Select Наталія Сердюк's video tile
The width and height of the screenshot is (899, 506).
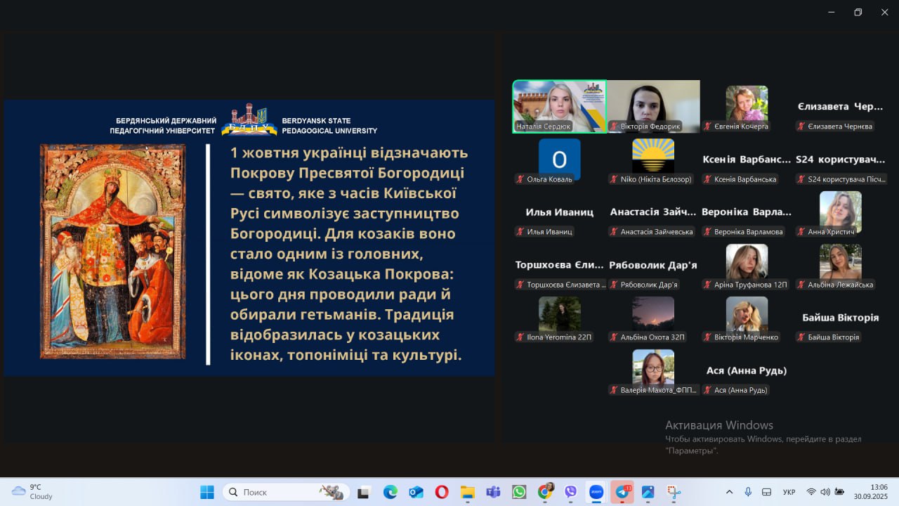pyautogui.click(x=559, y=106)
